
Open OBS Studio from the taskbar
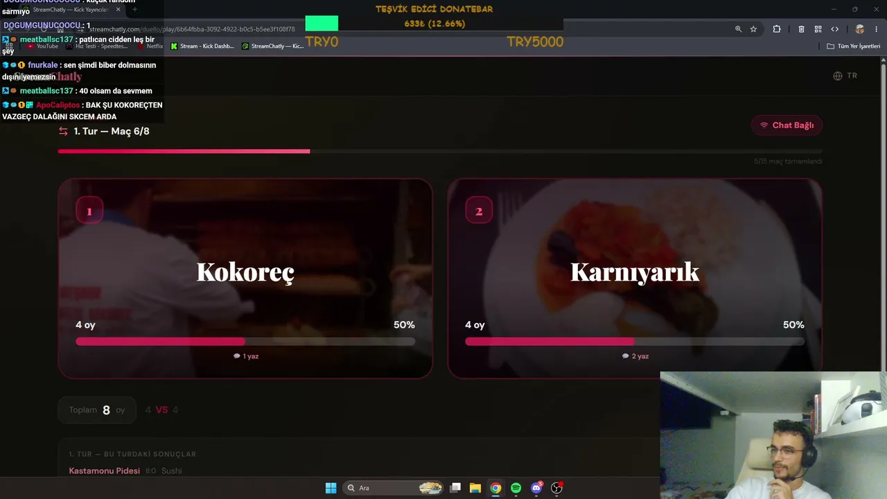click(x=556, y=488)
